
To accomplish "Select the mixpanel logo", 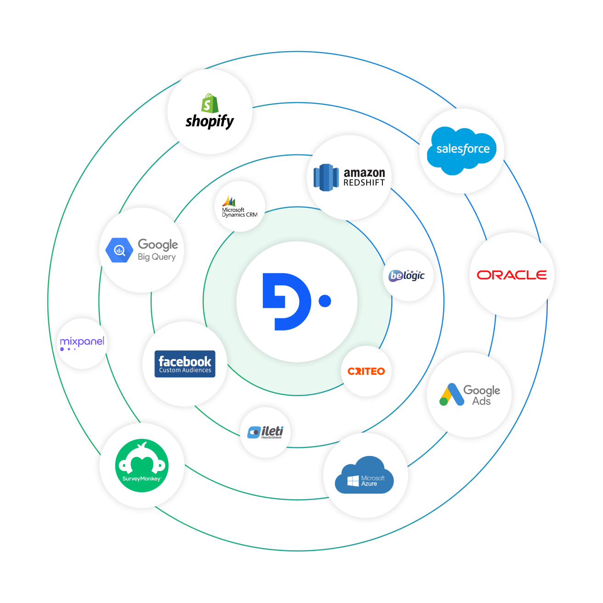I will pos(82,343).
